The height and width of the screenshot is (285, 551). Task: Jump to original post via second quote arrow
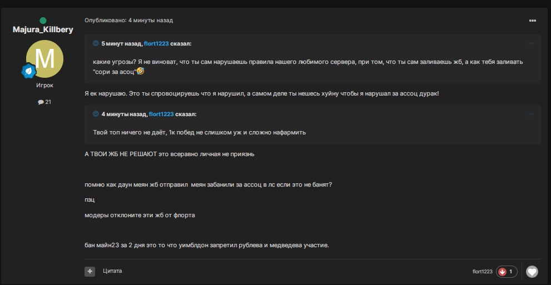(x=531, y=114)
